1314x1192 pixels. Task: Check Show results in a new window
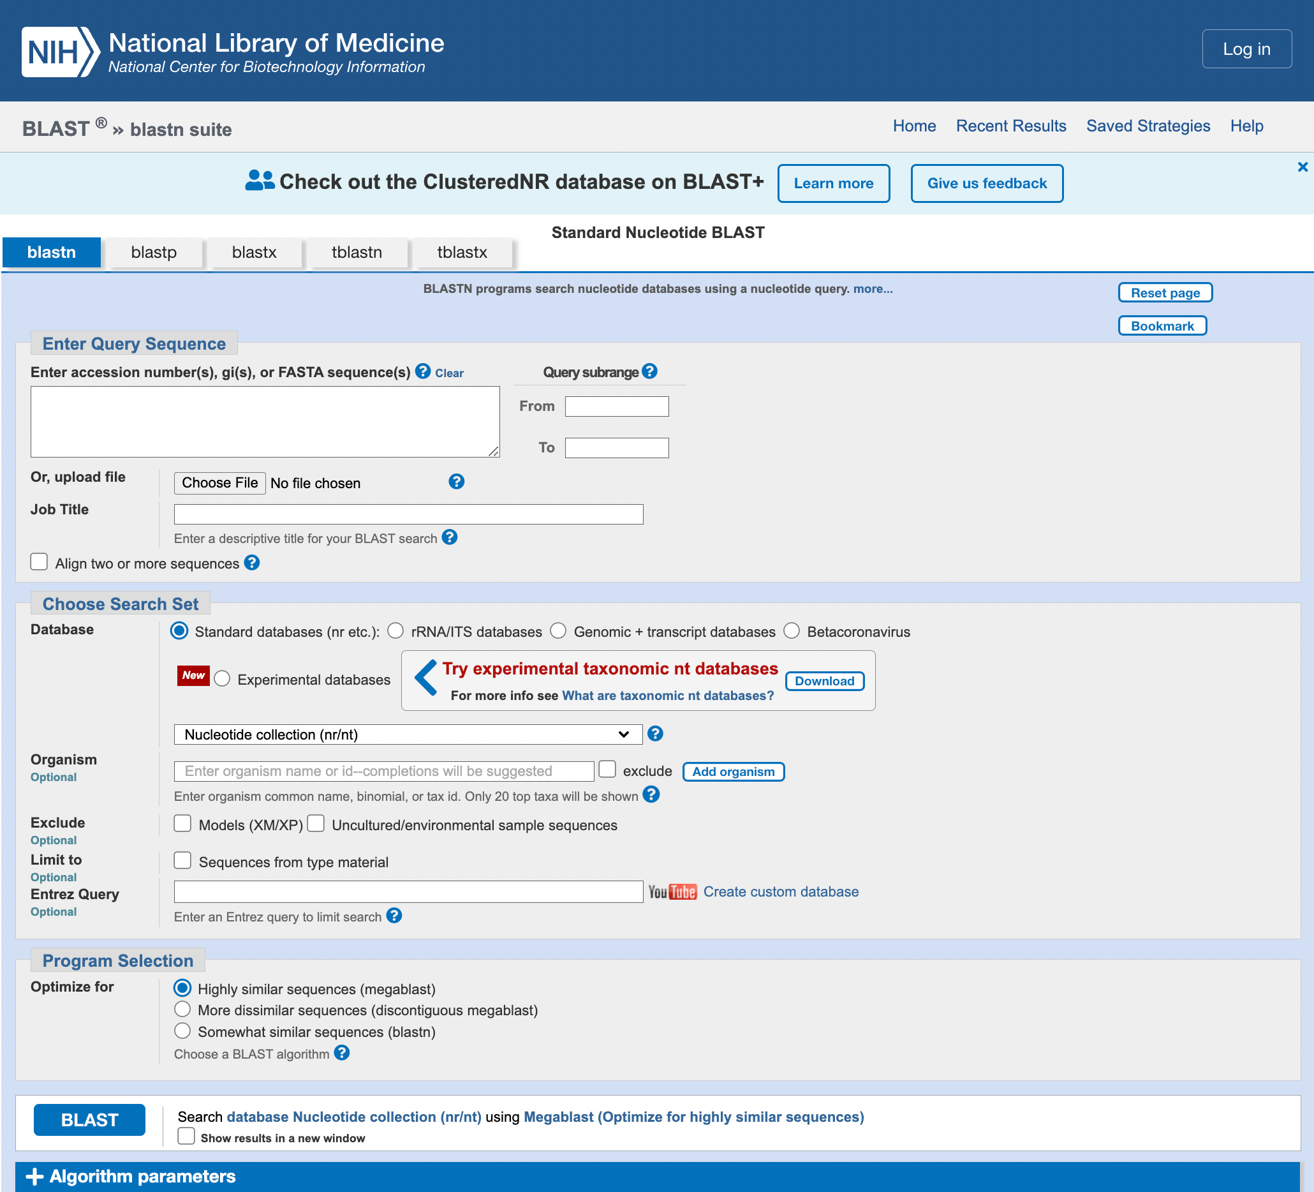186,1136
